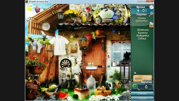Click the hint counter showing 0
Screen dimensions: 179x101
pyautogui.click(x=146, y=87)
